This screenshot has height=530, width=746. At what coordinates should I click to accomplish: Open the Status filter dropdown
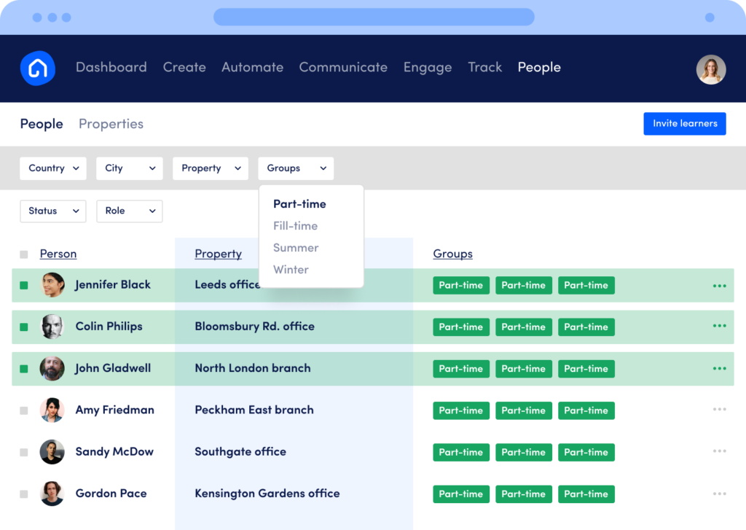[53, 211]
